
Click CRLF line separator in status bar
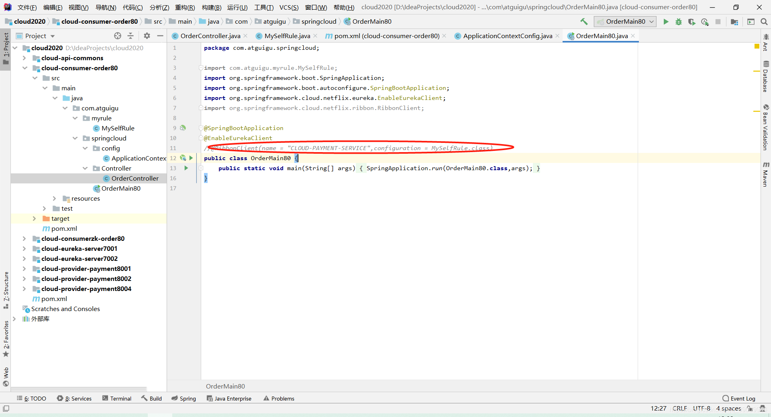(x=680, y=409)
